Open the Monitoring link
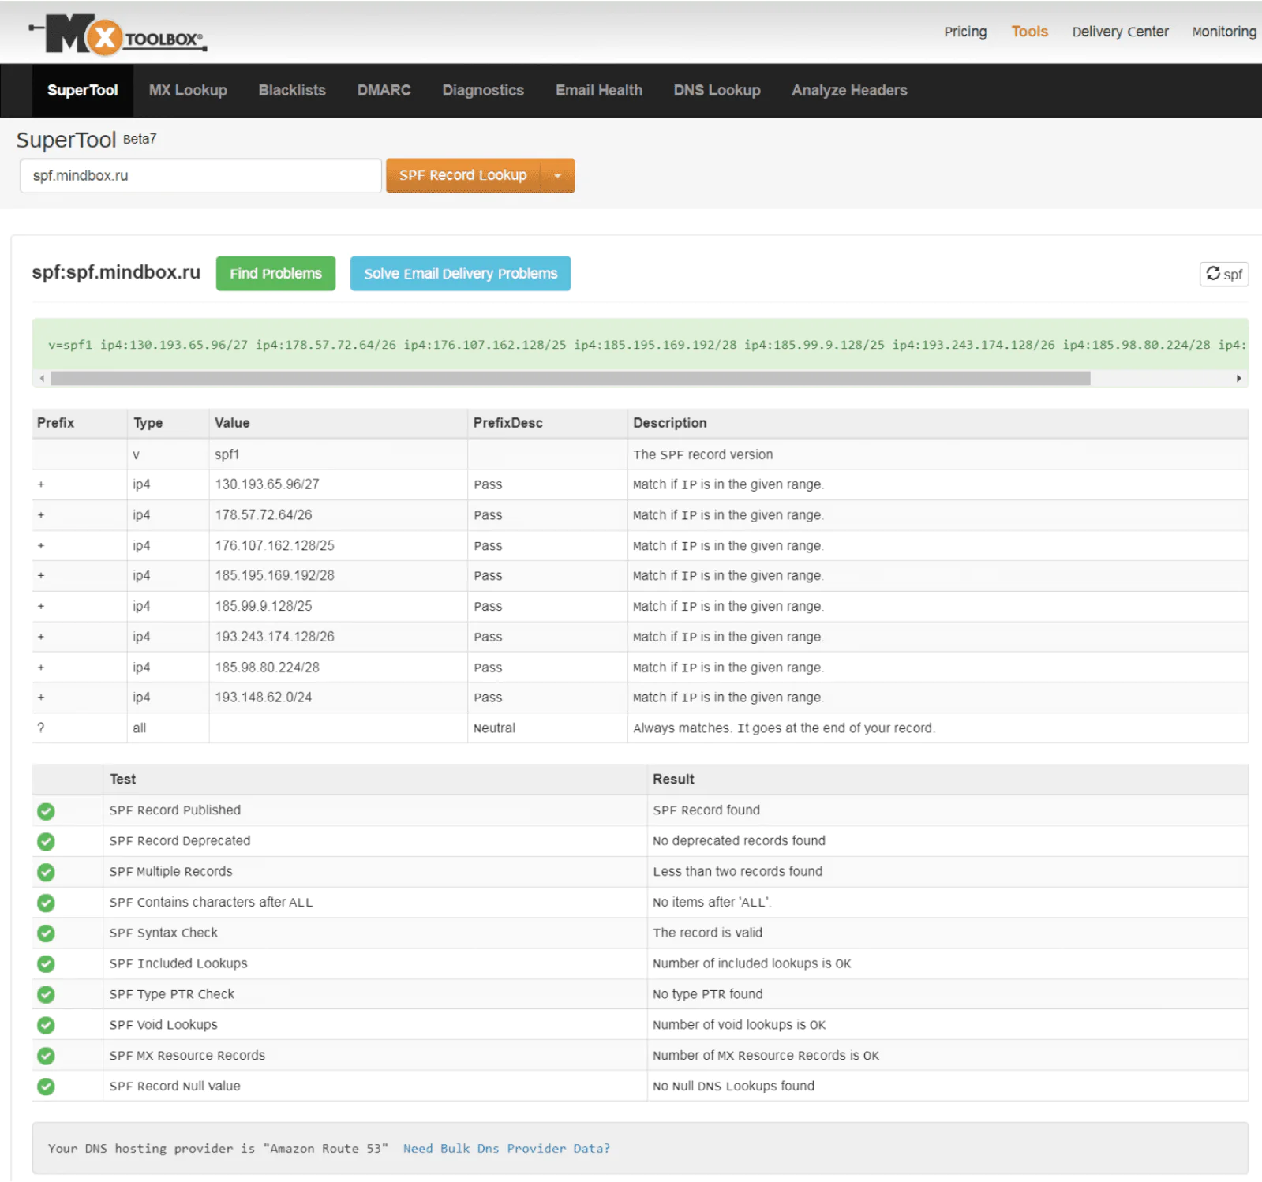The height and width of the screenshot is (1182, 1262). [x=1224, y=32]
